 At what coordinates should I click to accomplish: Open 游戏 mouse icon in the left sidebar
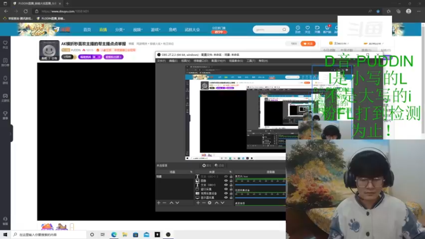5,80
